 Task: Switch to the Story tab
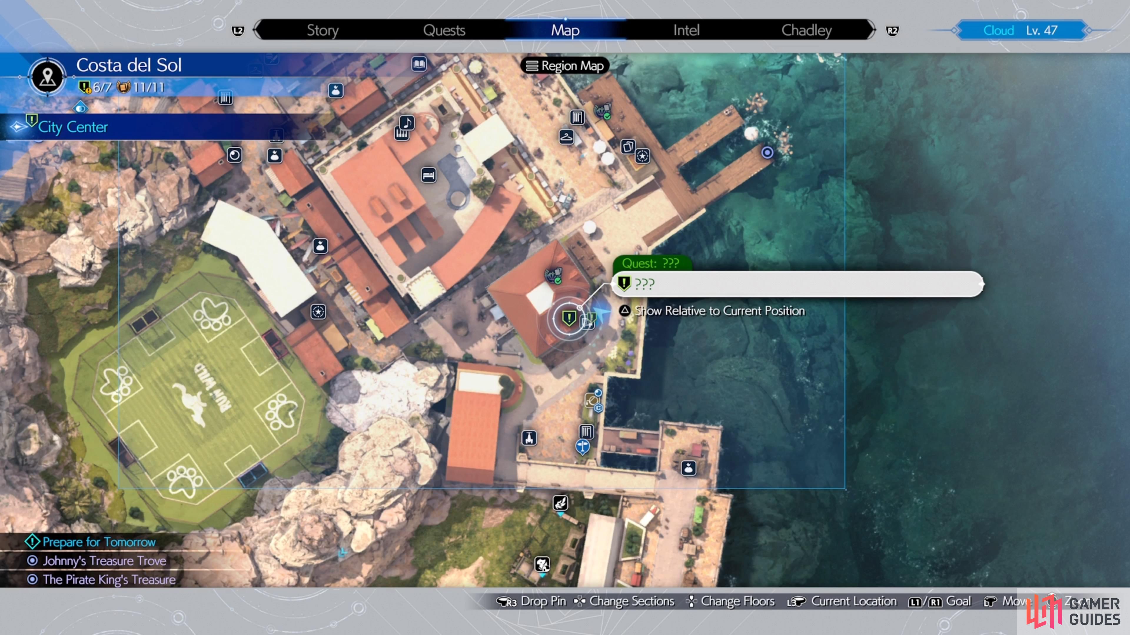(323, 30)
